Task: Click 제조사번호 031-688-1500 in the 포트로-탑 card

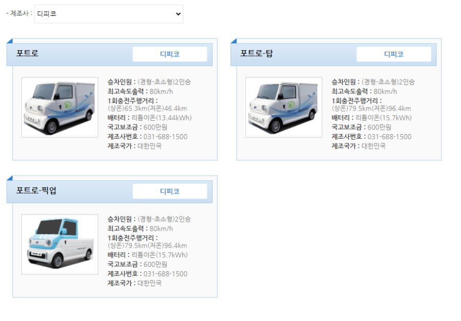Action: click(x=371, y=137)
